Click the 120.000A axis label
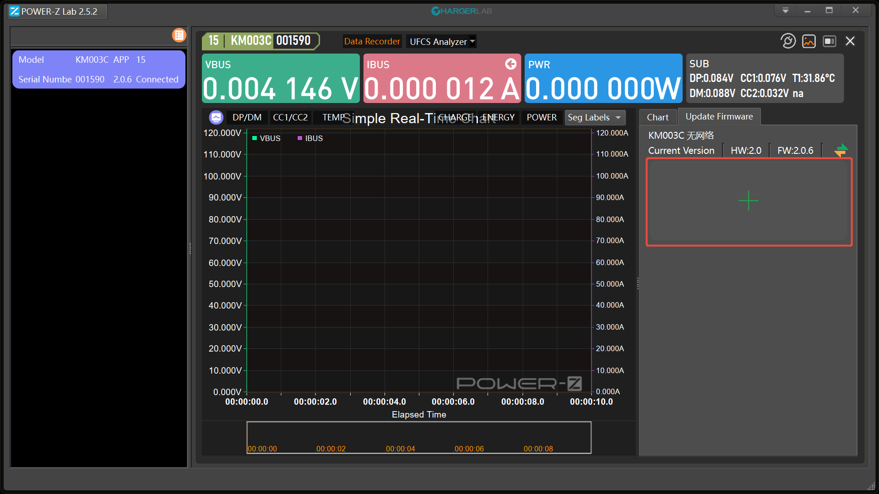 click(612, 133)
